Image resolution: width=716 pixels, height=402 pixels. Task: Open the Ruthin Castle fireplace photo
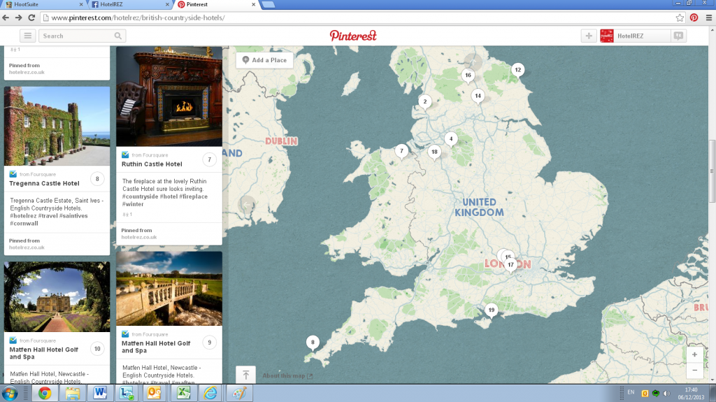click(169, 96)
